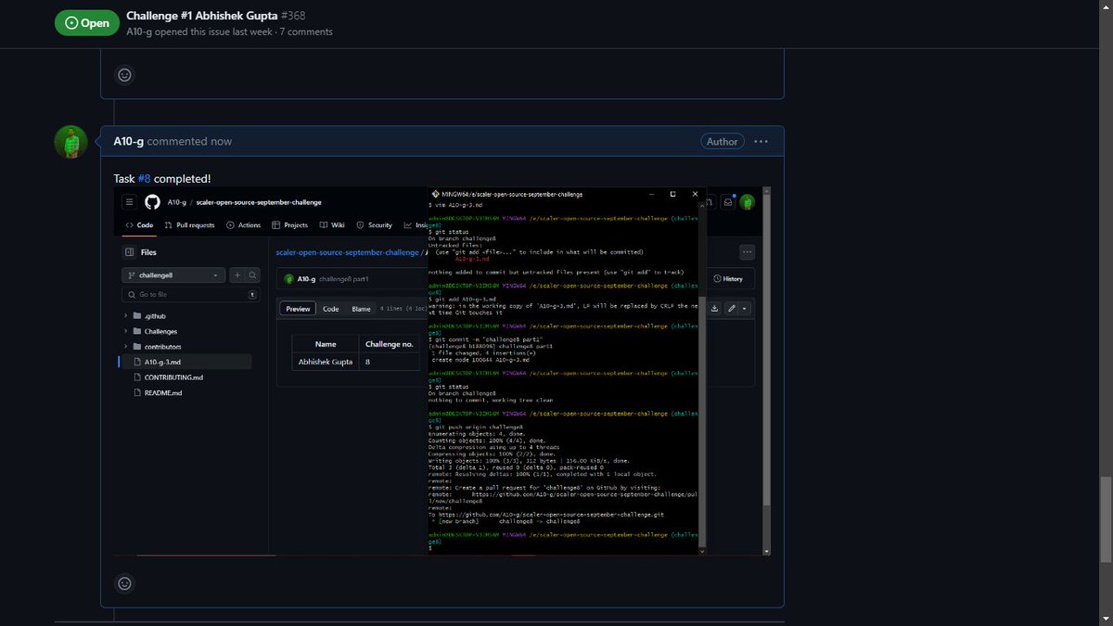
Task: Focus the 'Go to file' search field
Action: pos(190,294)
